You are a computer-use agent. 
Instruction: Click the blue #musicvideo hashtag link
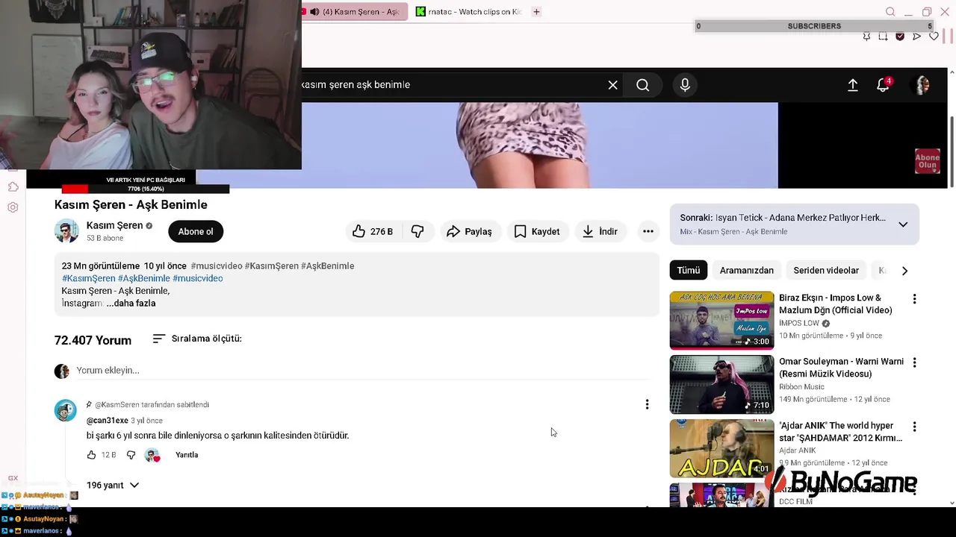[x=198, y=278]
